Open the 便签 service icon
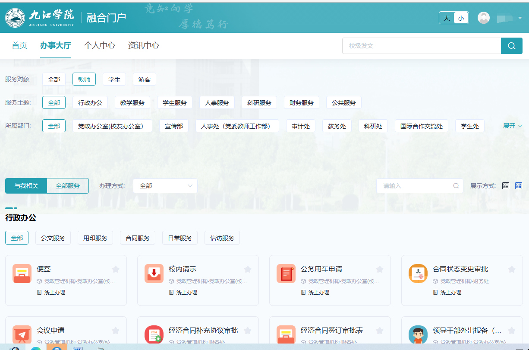 22,274
